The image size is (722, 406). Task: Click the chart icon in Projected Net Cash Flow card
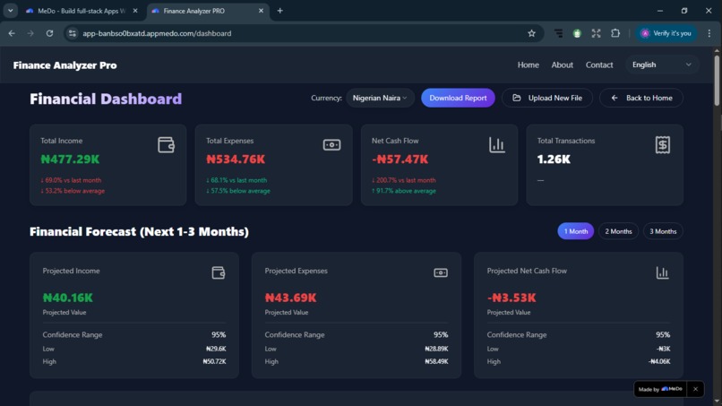(662, 272)
